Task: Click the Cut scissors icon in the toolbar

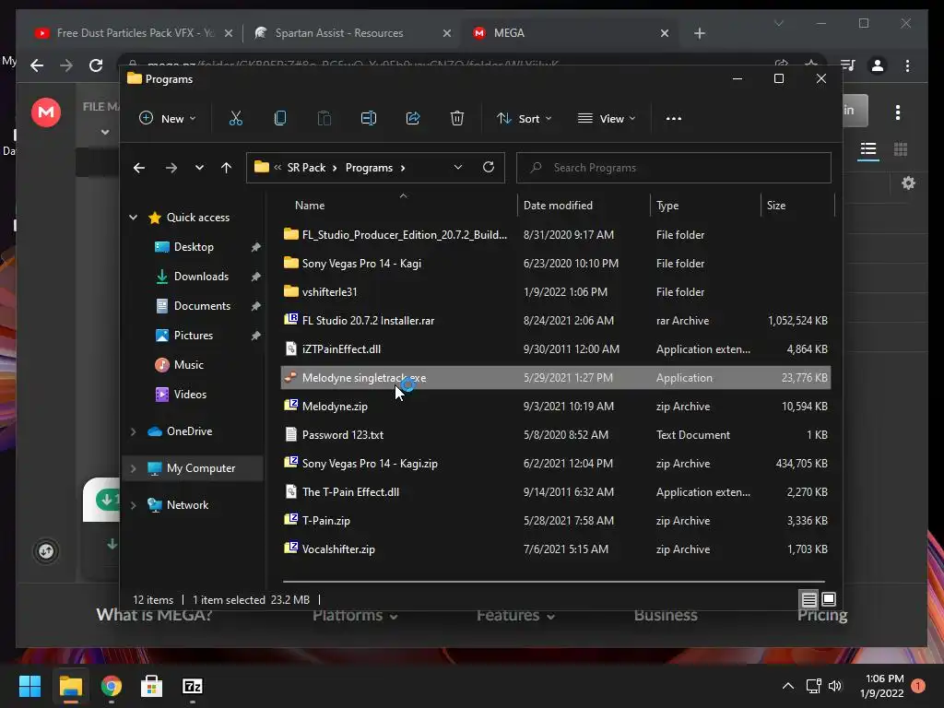Action: [x=235, y=119]
